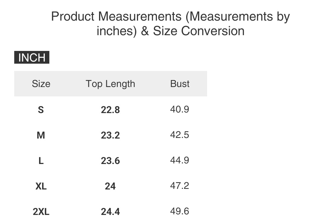
Task: Click the 23.6 top length value
Action: [110, 161]
